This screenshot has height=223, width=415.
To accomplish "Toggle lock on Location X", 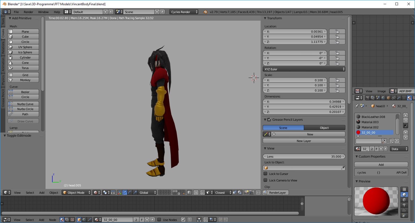I will tap(337, 32).
